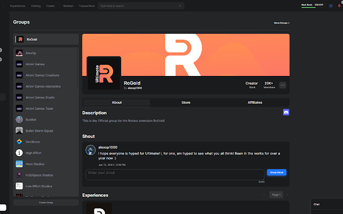Click the Alrovi Games Interactive icon

click(19, 86)
